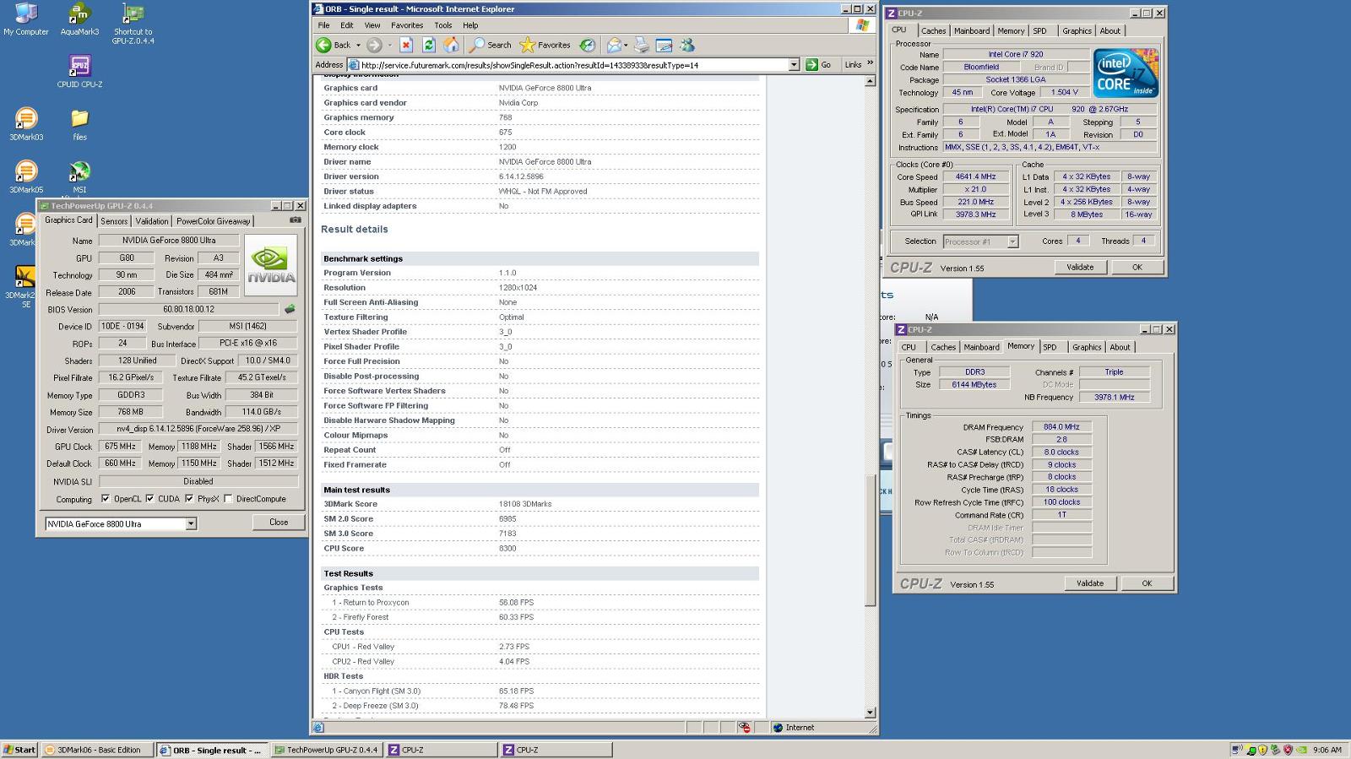1351x759 pixels.
Task: Open the Messenger toolbar icon
Action: click(x=687, y=45)
